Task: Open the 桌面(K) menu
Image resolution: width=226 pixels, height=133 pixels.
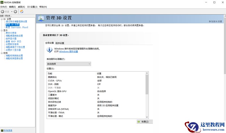Action: [21, 7]
